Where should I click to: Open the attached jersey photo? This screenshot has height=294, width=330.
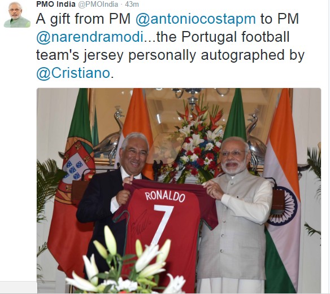pos(179,191)
